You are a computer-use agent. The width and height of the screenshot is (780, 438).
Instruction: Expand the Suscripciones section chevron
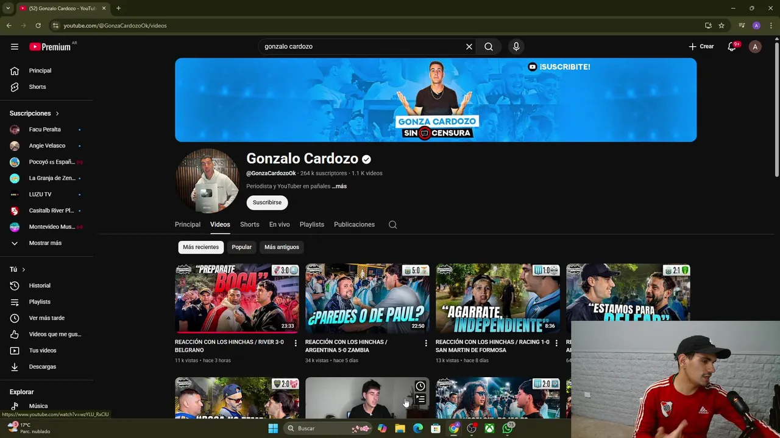pyautogui.click(x=57, y=114)
